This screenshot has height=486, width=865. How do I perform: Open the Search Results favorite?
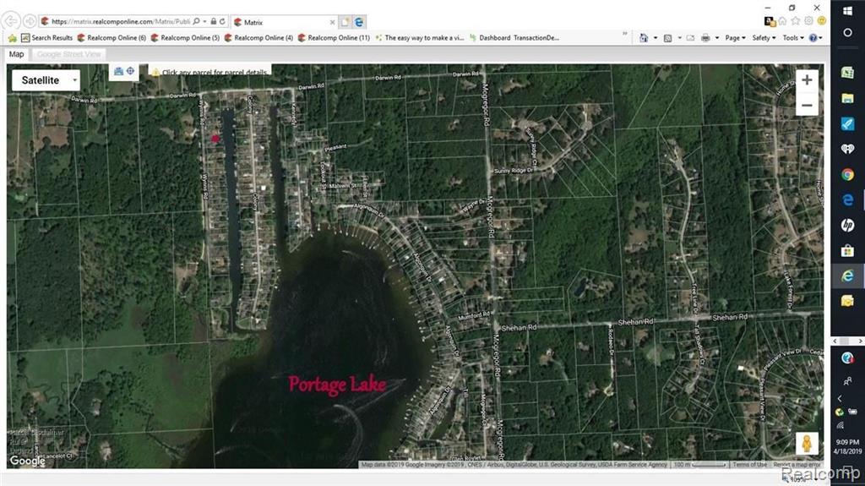click(47, 38)
